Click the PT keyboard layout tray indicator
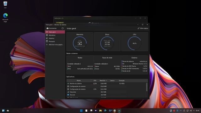 [181, 110]
